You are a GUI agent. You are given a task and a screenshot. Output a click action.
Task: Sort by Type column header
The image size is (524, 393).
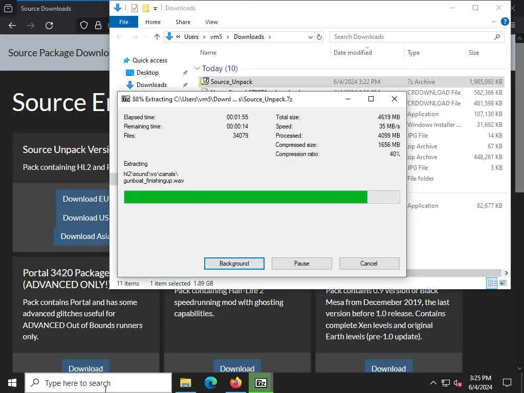(x=413, y=53)
